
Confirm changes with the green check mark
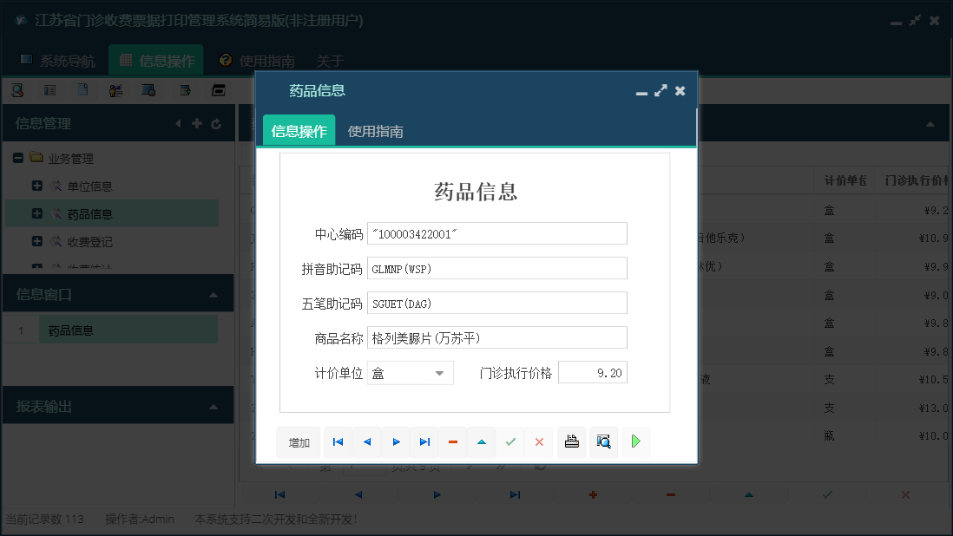coord(510,441)
